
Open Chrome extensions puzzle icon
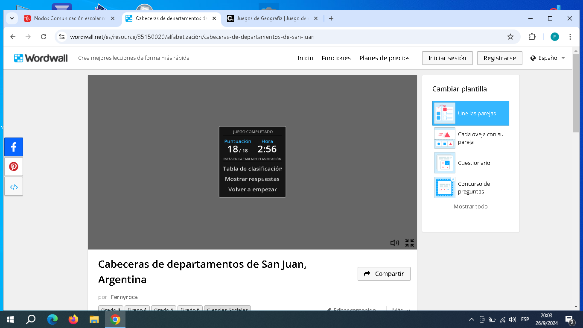pyautogui.click(x=532, y=37)
